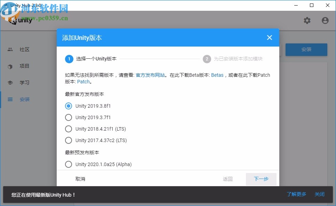This screenshot has height=206, width=336.
Task: Click 了解更多 in the notification bar
Action: [x=296, y=194]
